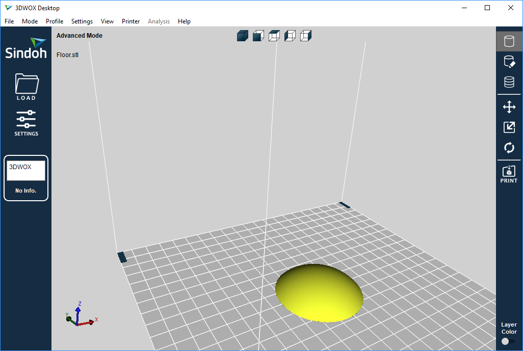Open the LOAD folder icon

point(27,87)
